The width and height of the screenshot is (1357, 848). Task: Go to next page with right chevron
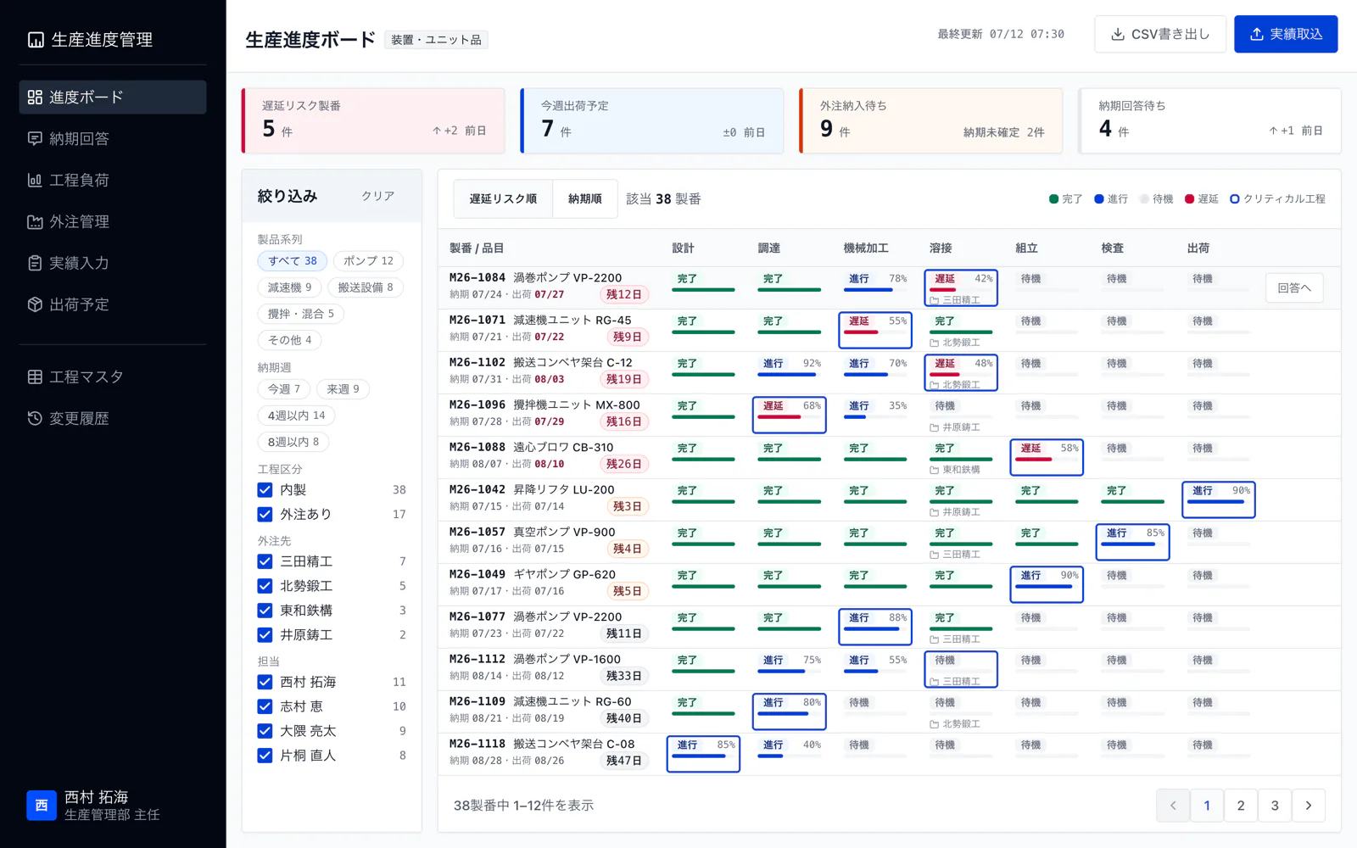pyautogui.click(x=1309, y=806)
